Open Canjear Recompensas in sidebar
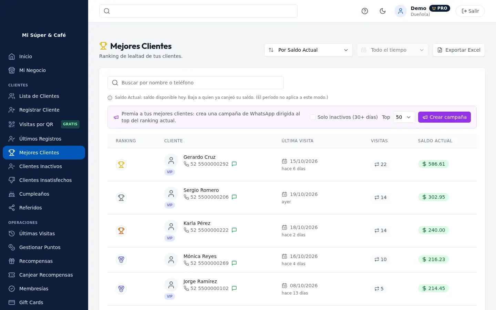The image size is (496, 310). coord(44,275)
